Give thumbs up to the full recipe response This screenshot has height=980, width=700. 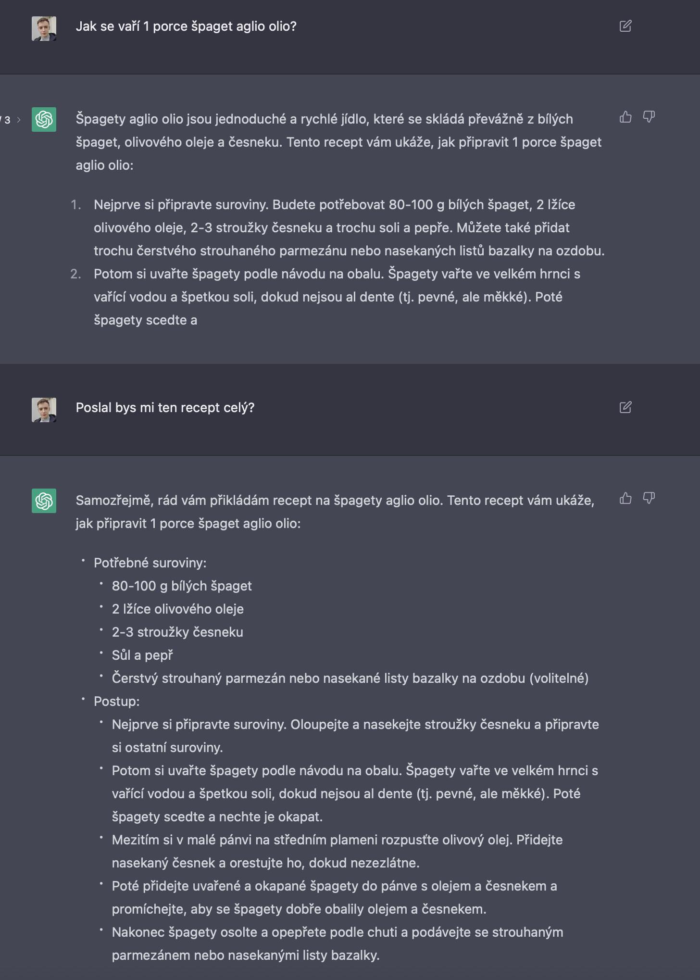(625, 498)
